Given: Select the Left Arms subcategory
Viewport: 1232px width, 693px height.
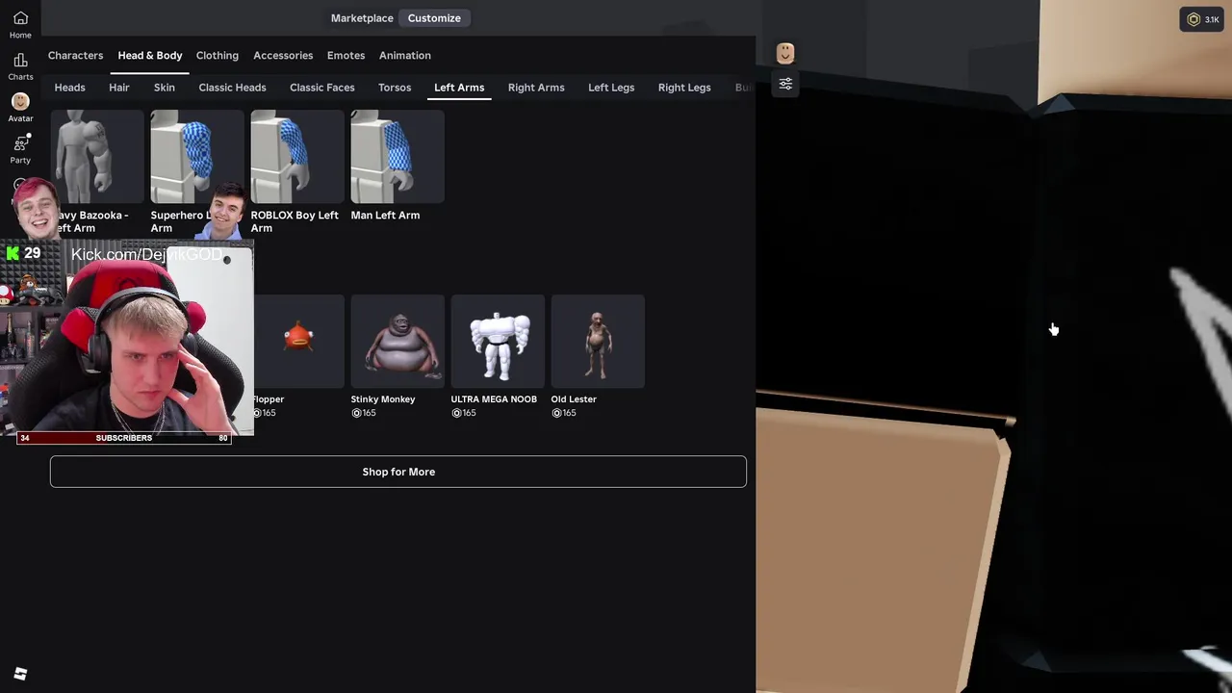Looking at the screenshot, I should [459, 88].
